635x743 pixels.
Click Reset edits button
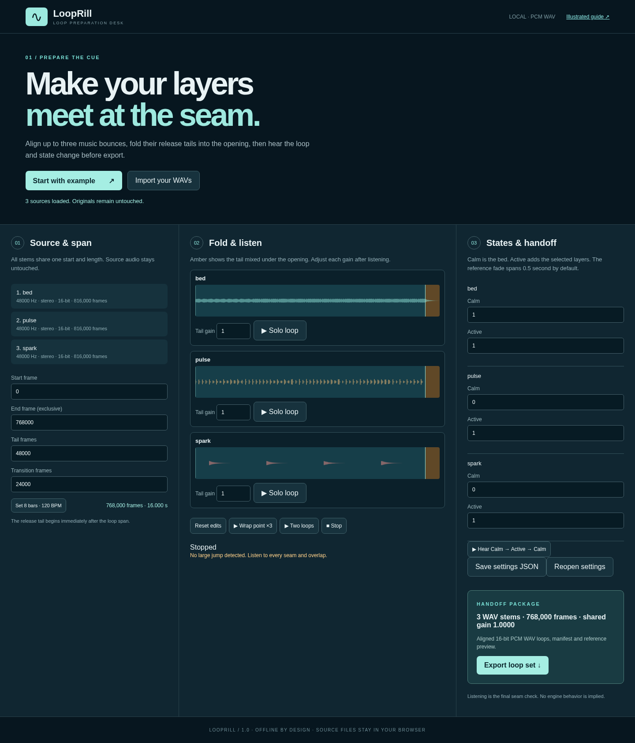[208, 526]
